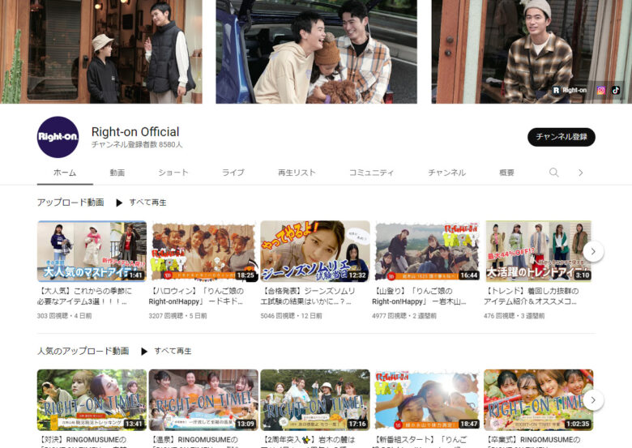The width and height of the screenshot is (632, 448).
Task: Open the 【卒業式】RINGOMUSUMEの video title
Action: [x=532, y=442]
